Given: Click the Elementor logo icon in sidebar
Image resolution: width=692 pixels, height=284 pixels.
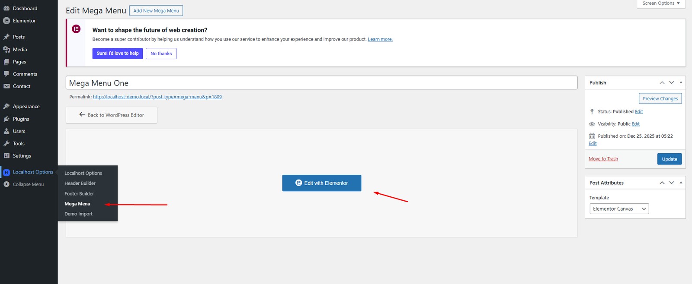Looking at the screenshot, I should point(6,21).
